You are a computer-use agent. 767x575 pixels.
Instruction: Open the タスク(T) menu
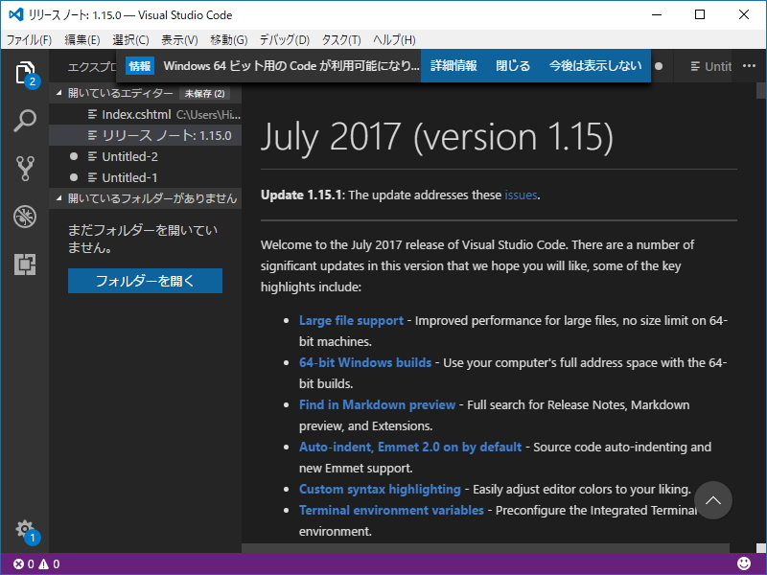click(x=341, y=39)
